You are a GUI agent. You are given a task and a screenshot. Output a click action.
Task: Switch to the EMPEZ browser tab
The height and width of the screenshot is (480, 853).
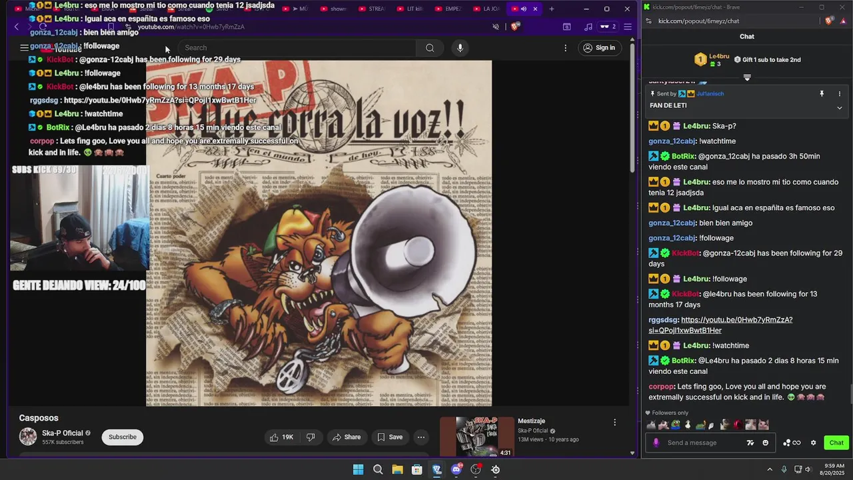[447, 9]
